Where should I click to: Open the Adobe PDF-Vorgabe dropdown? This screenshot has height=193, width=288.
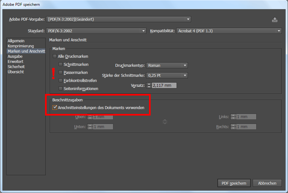[119, 19]
